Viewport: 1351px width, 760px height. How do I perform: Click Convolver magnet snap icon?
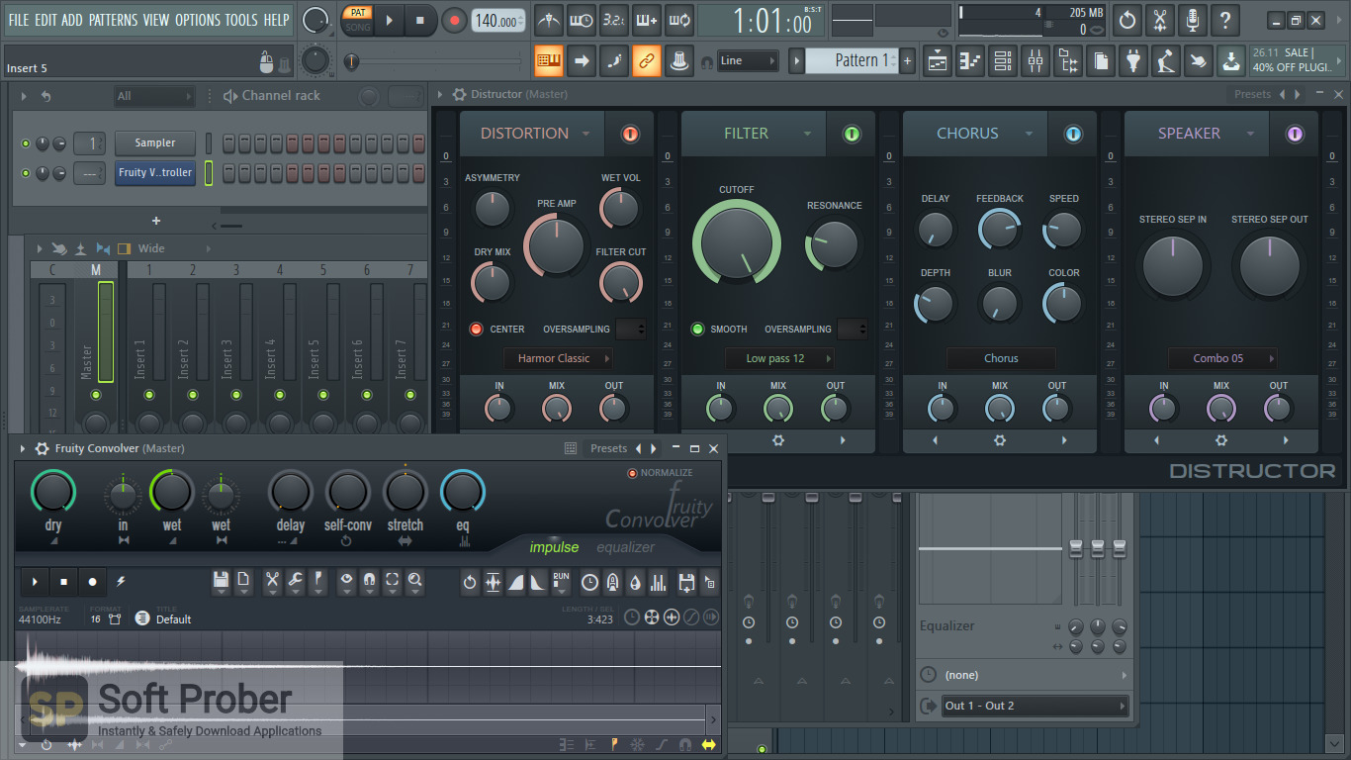click(x=369, y=582)
